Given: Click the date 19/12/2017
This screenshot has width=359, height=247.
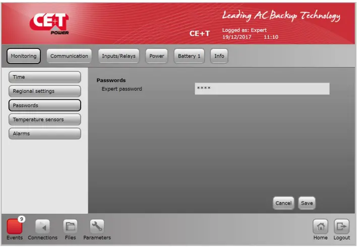Looking at the screenshot, I should pyautogui.click(x=237, y=37).
